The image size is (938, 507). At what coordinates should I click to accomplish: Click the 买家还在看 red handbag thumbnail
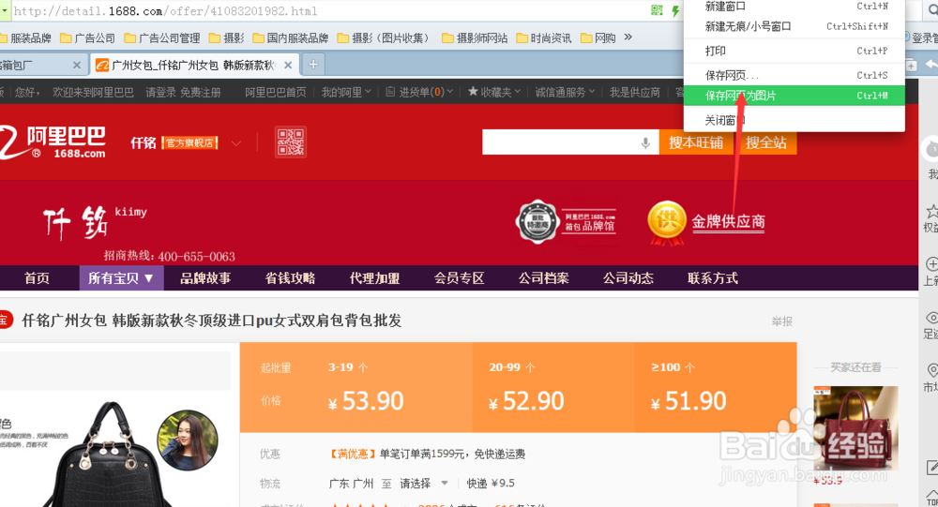point(856,428)
